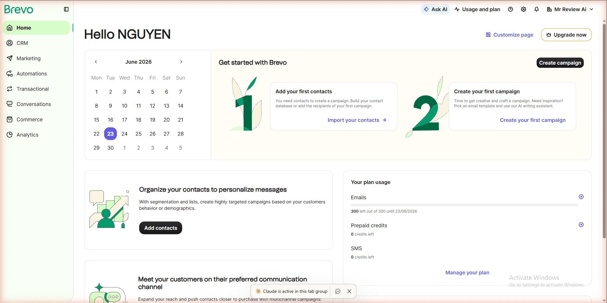This screenshot has width=607, height=303.
Task: Click the crown icon in Upgrade now
Action: click(x=549, y=35)
